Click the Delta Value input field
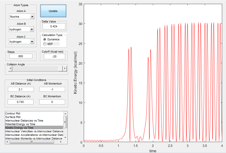The width and height of the screenshot is (226, 153). (x=54, y=26)
